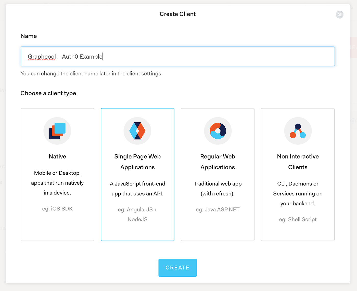Click the Regular Web Applications icon
The width and height of the screenshot is (357, 291).
tap(218, 131)
